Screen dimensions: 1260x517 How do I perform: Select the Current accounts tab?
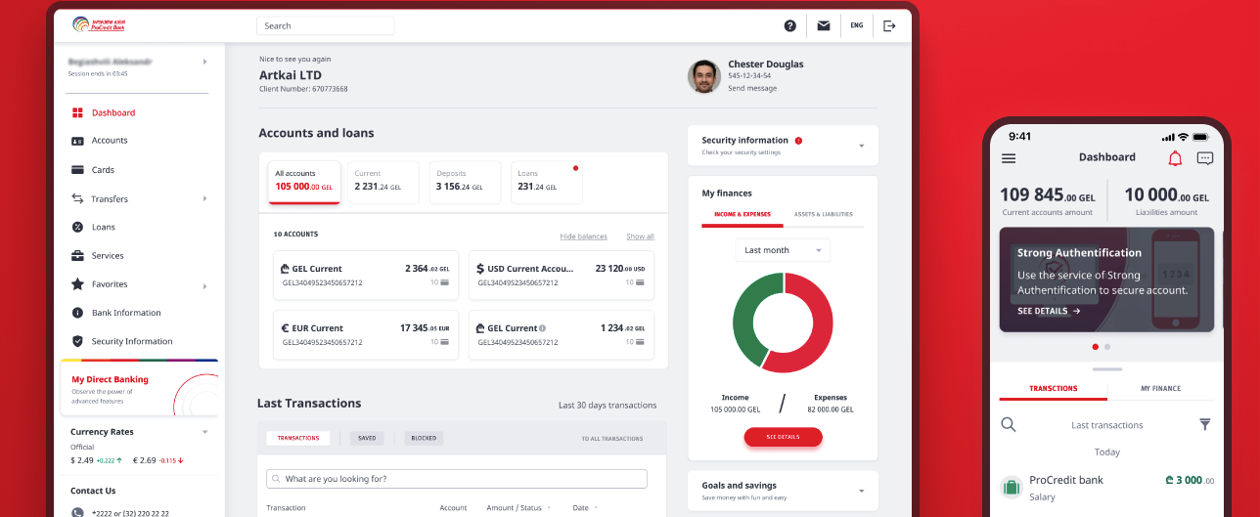pos(383,182)
